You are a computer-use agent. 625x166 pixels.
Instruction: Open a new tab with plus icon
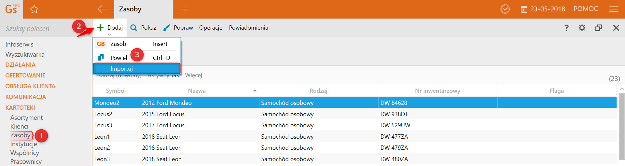tap(185, 9)
